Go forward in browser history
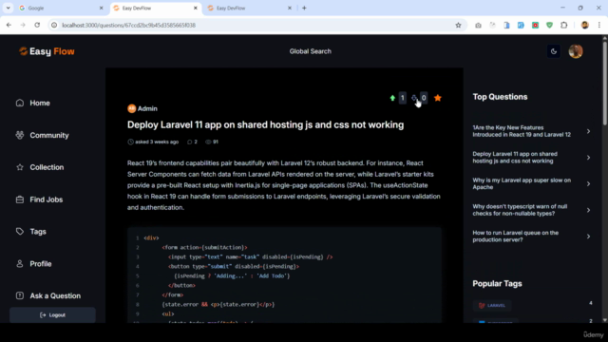This screenshot has width=608, height=342. pos(23,26)
